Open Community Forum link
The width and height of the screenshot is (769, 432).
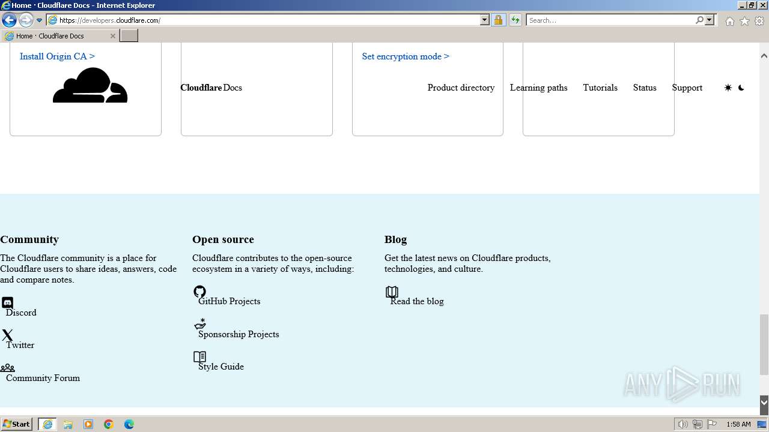tap(43, 378)
